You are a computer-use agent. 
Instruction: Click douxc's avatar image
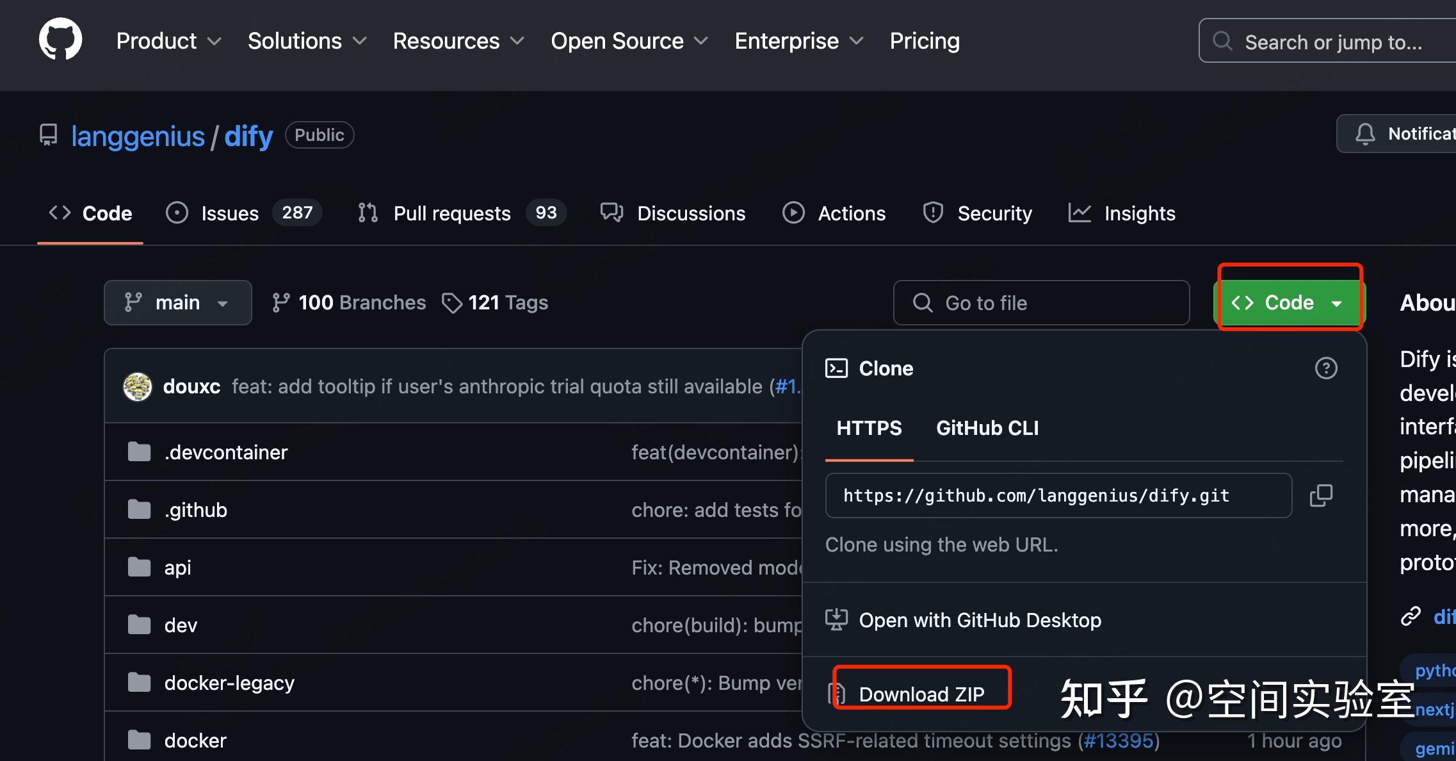pos(137,386)
